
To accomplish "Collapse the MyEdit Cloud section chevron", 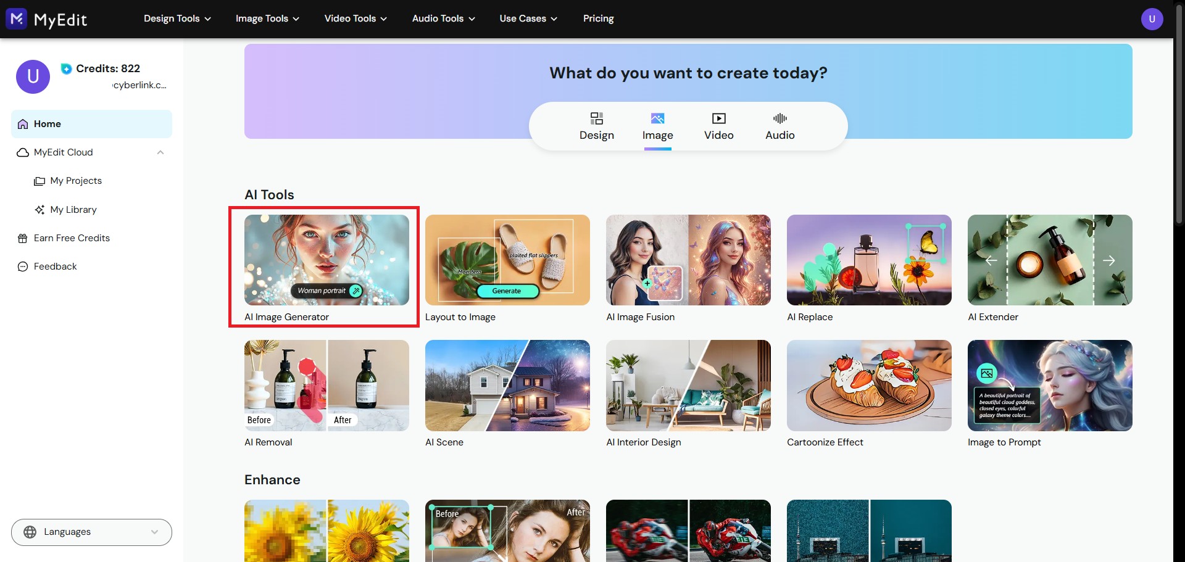I will pos(160,152).
